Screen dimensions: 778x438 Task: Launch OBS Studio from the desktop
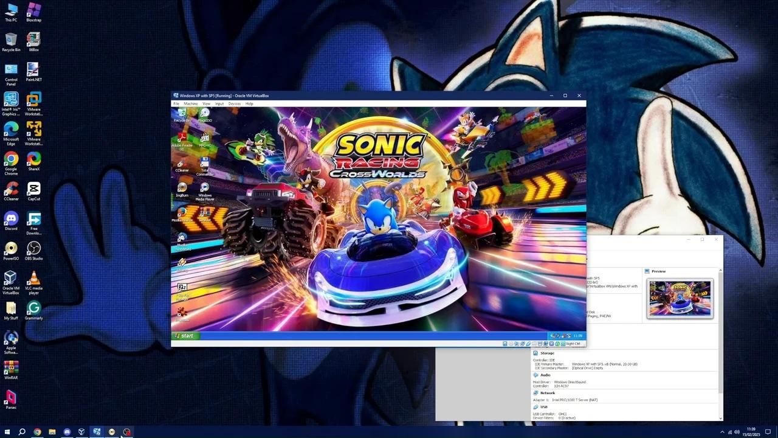[33, 251]
